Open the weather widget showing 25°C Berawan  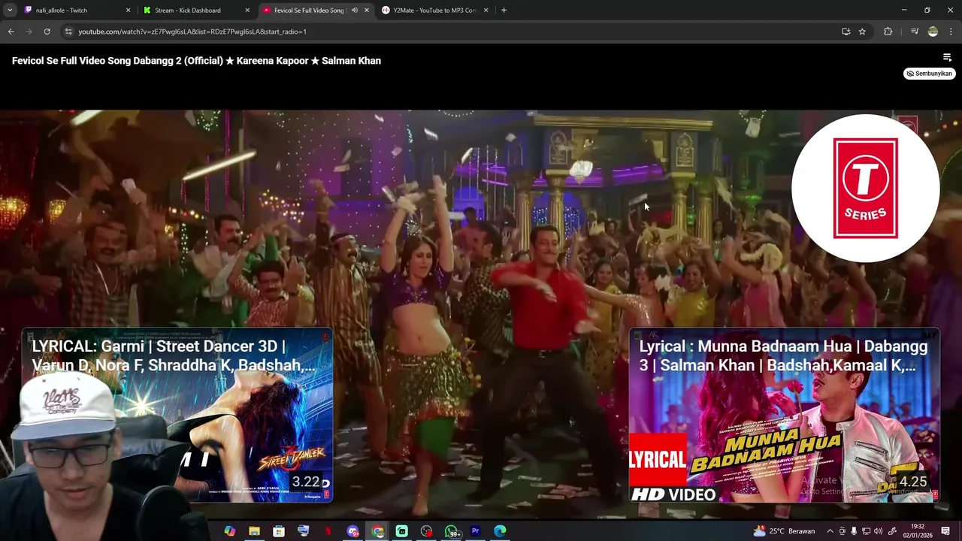[784, 531]
